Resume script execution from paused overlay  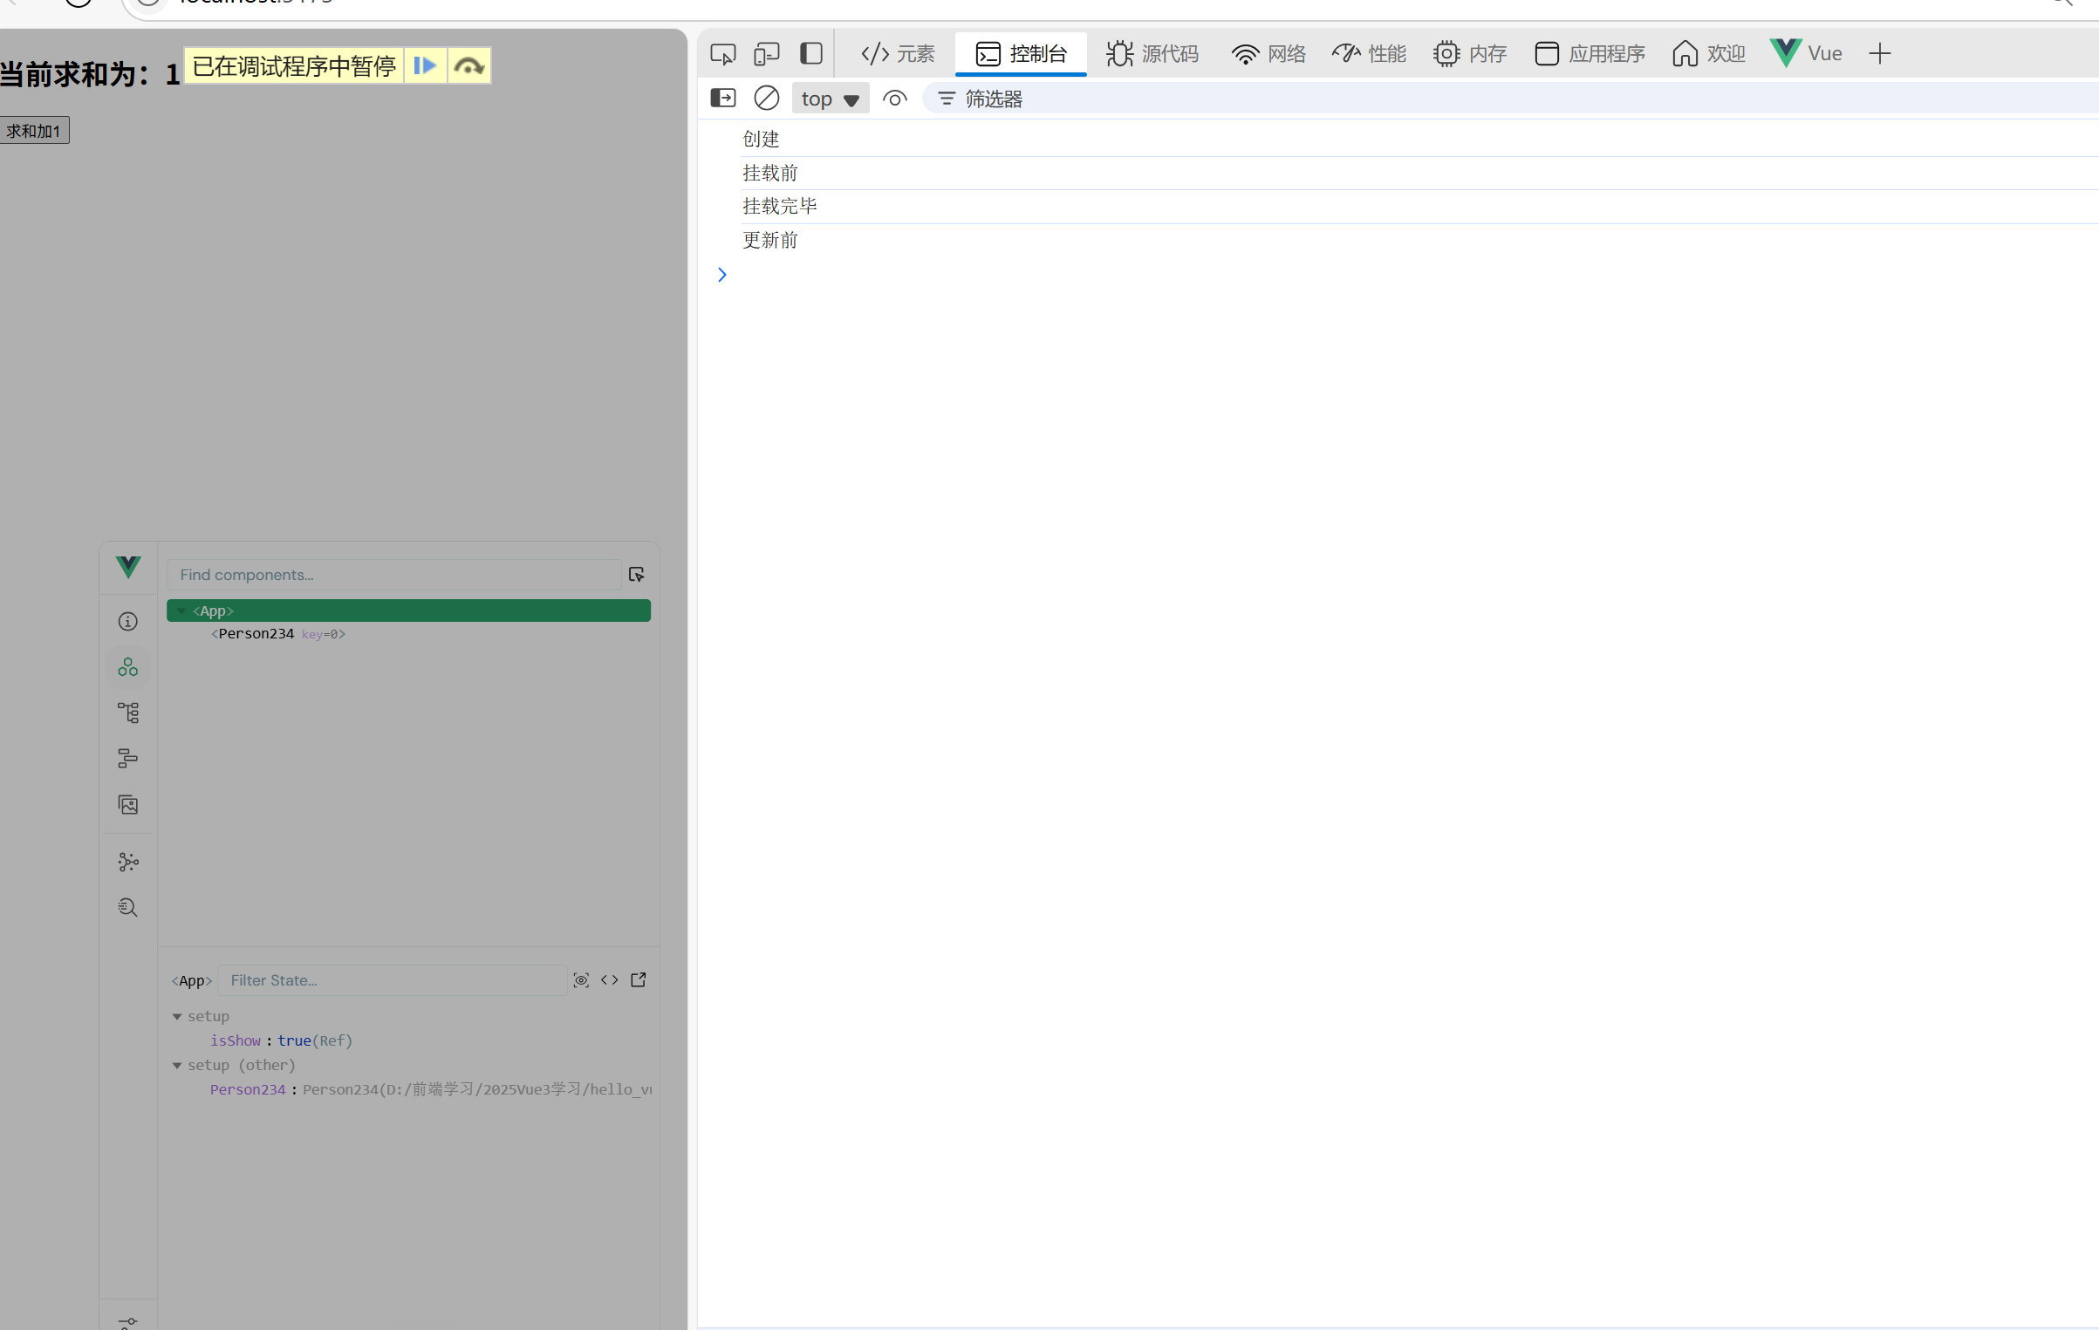(x=425, y=66)
